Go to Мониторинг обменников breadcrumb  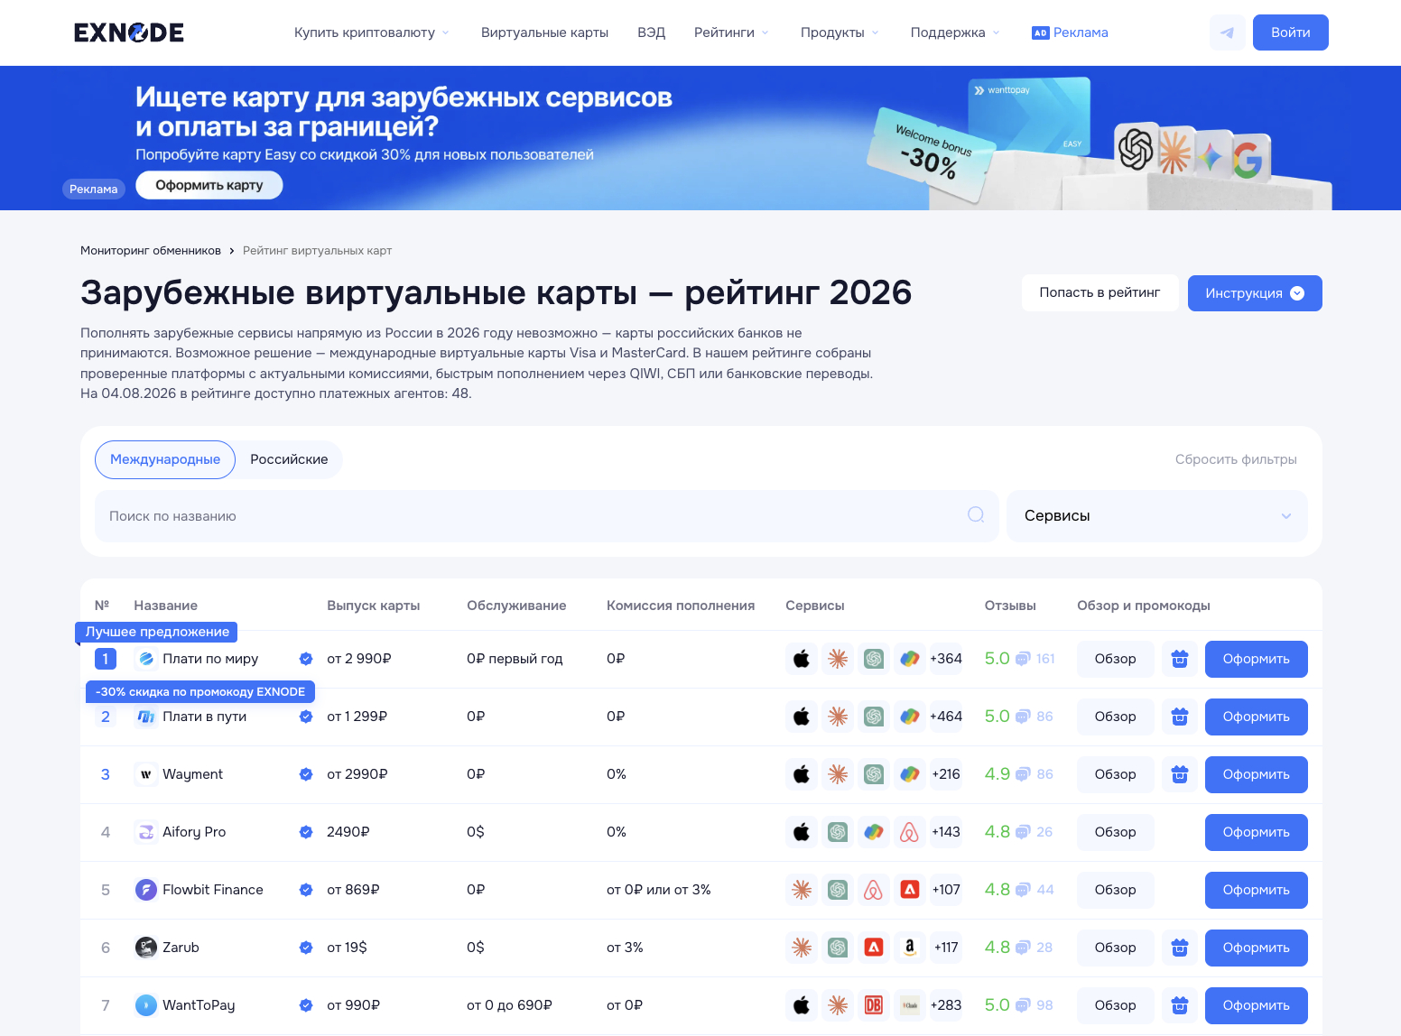tap(151, 251)
